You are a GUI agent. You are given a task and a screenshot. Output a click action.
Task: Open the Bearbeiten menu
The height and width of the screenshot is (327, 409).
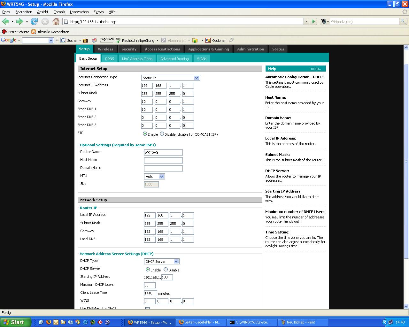[24, 12]
